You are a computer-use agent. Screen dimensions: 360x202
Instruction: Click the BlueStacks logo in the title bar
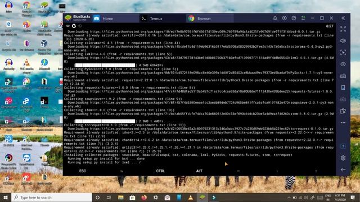click(68, 18)
